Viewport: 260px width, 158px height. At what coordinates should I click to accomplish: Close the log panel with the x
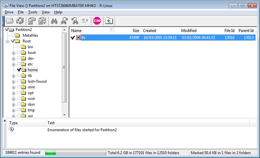point(5,121)
